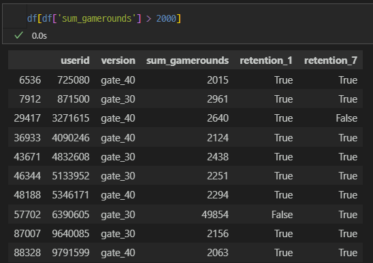Click the version column header
This screenshot has height=263, width=373.
pyautogui.click(x=118, y=60)
